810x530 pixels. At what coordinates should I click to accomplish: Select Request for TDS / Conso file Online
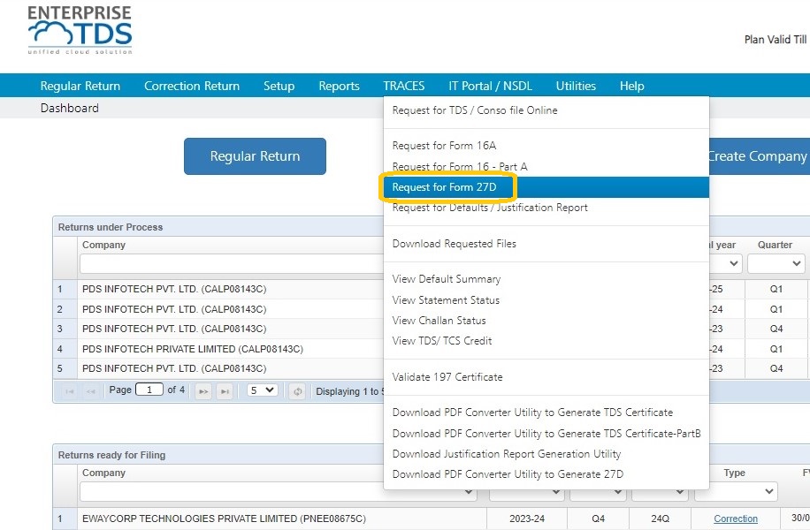tap(475, 110)
